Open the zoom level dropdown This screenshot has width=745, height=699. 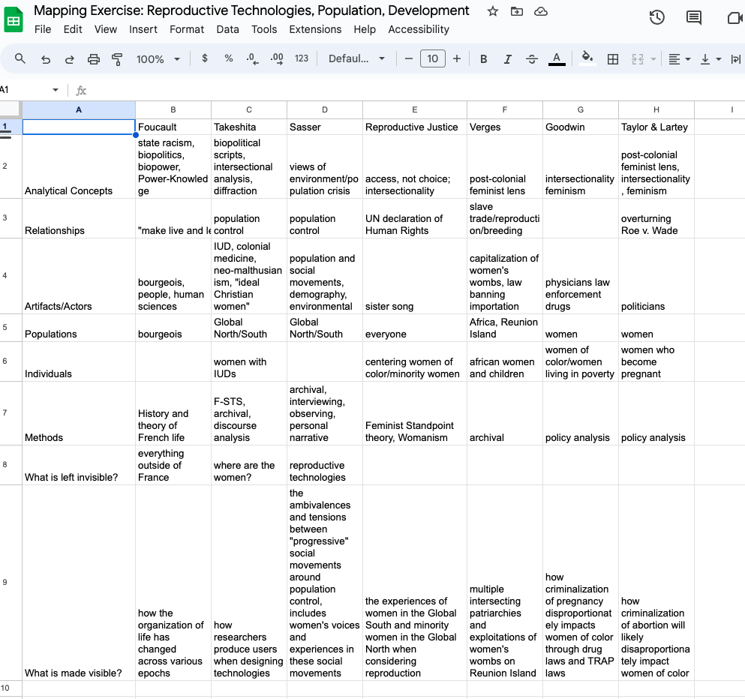(158, 59)
